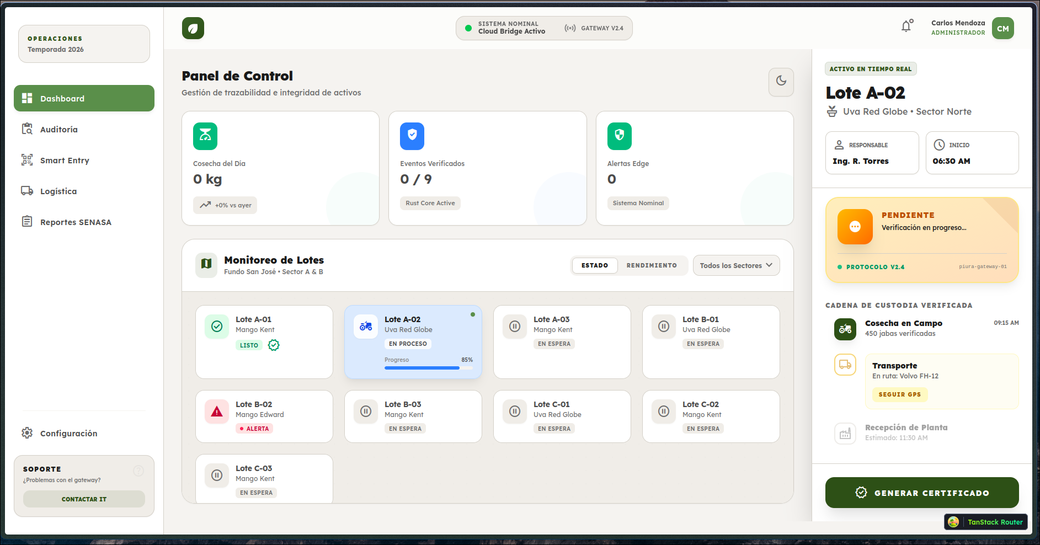The width and height of the screenshot is (1040, 545).
Task: Click the PROTOCOLO V2.4 label
Action: 875,267
